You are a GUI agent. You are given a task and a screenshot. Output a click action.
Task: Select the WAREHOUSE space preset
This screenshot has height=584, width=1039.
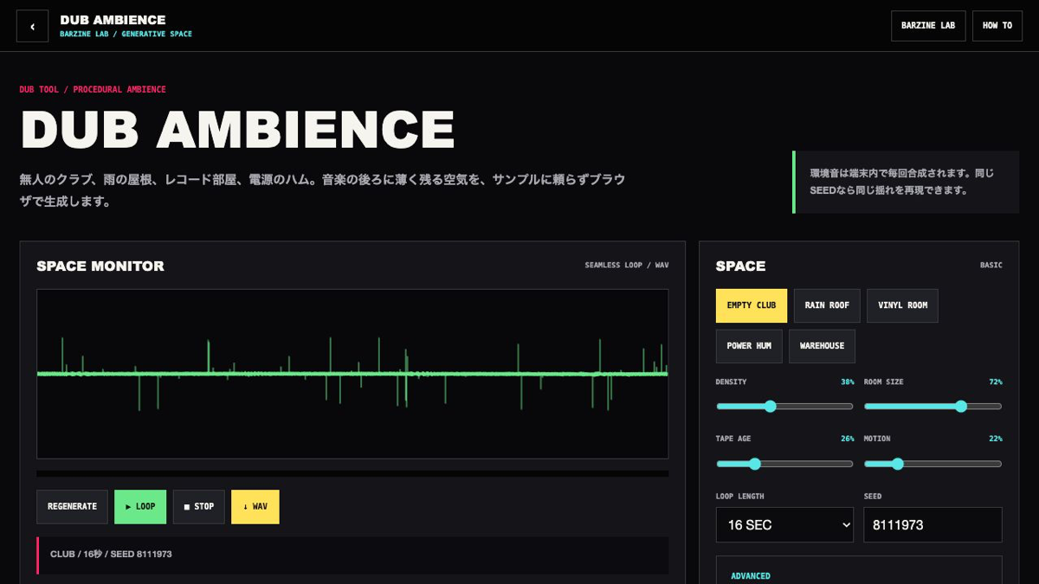coord(822,346)
